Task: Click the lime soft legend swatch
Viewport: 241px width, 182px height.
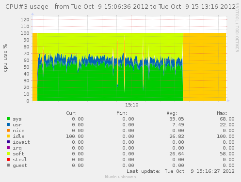Action: (8, 153)
